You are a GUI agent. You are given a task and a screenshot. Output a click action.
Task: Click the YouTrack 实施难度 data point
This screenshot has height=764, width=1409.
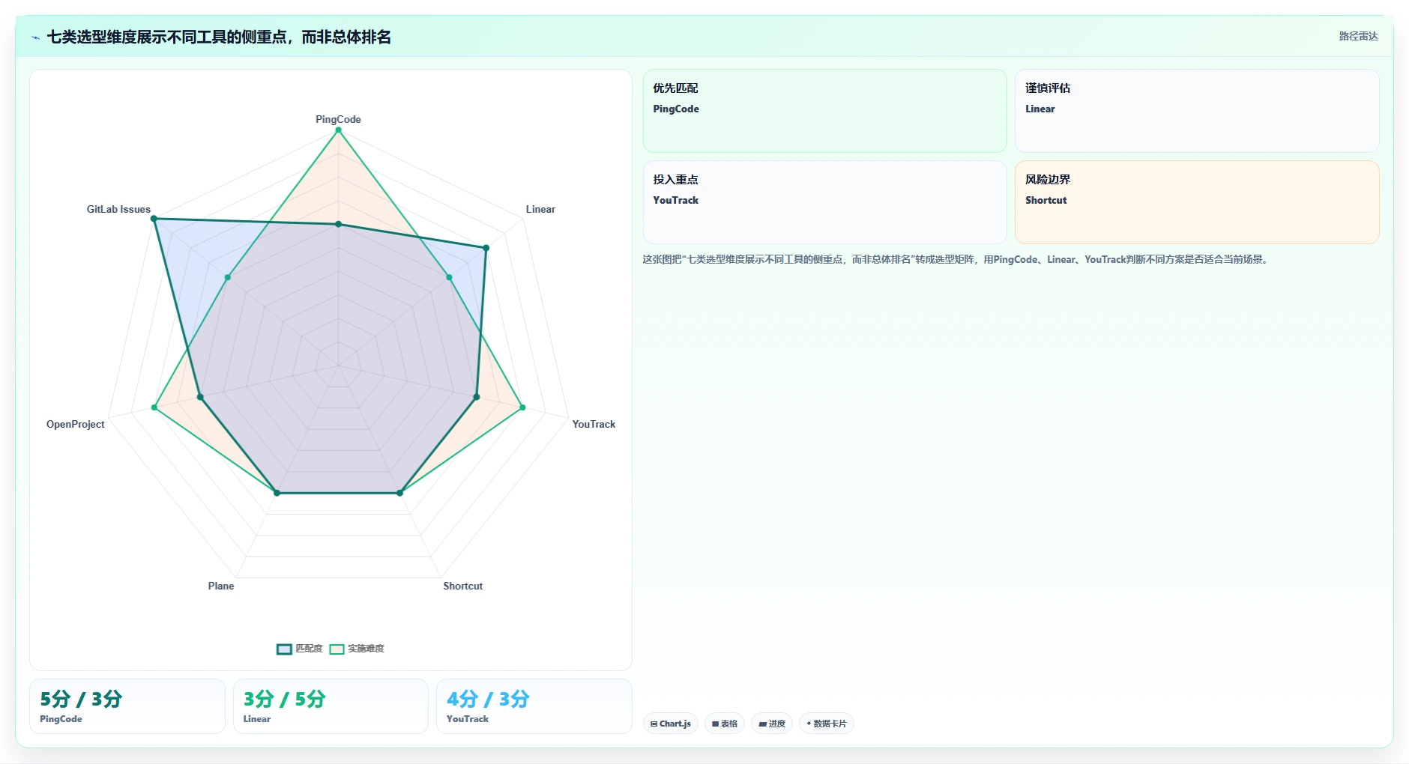point(522,407)
